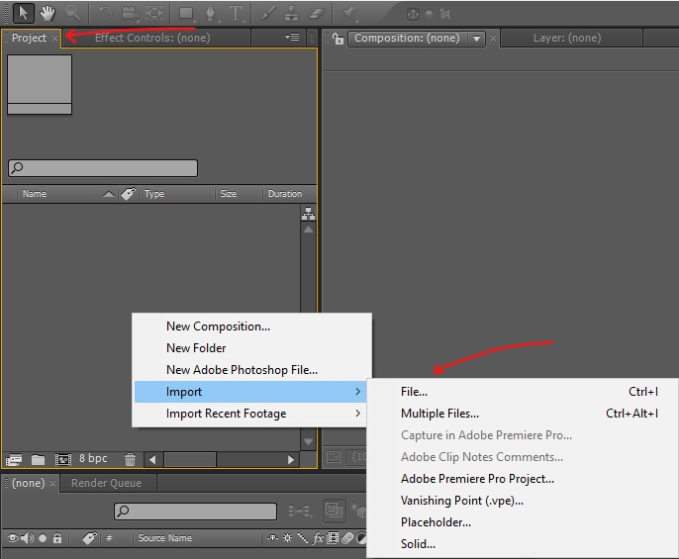Click the Project panel horizontal scrollbar
This screenshot has width=679, height=559.
[x=222, y=459]
